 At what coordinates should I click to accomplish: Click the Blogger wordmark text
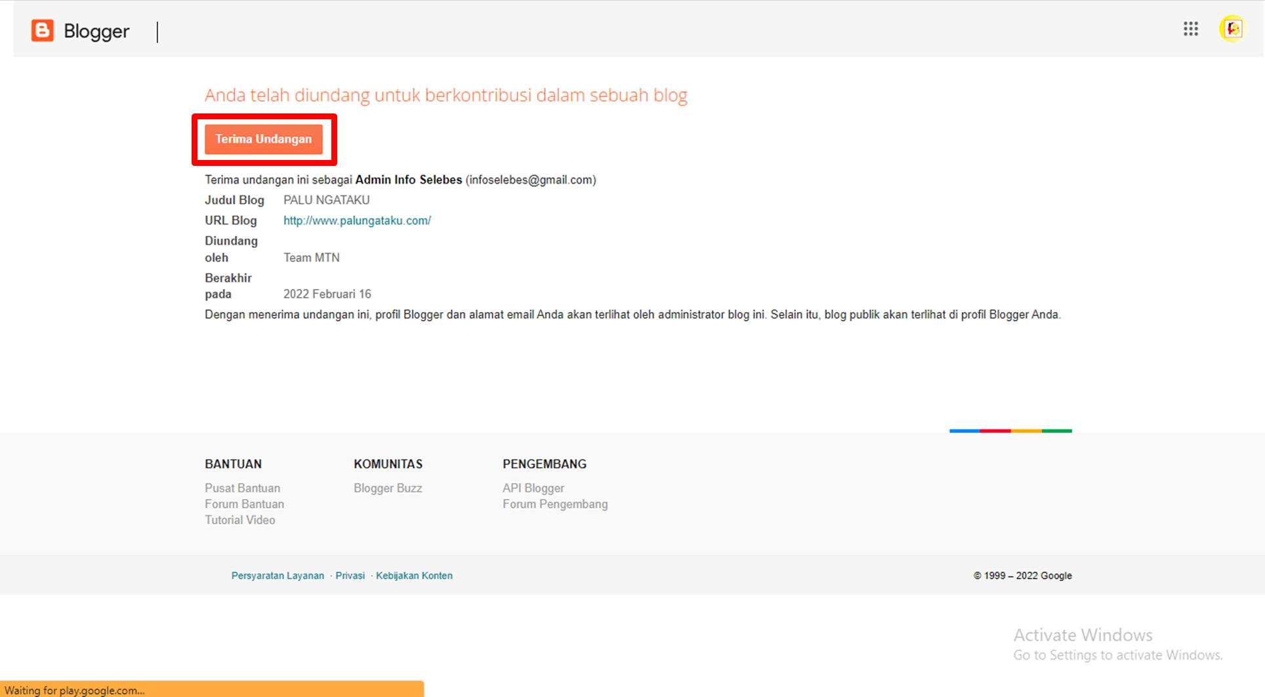pos(96,31)
